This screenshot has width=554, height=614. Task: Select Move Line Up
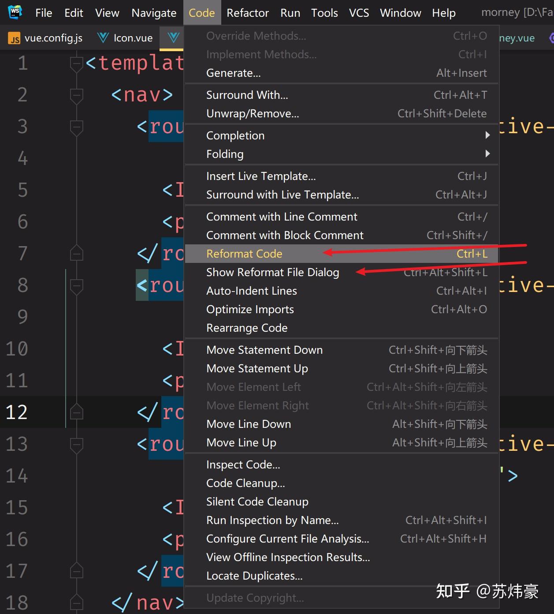pos(342,442)
